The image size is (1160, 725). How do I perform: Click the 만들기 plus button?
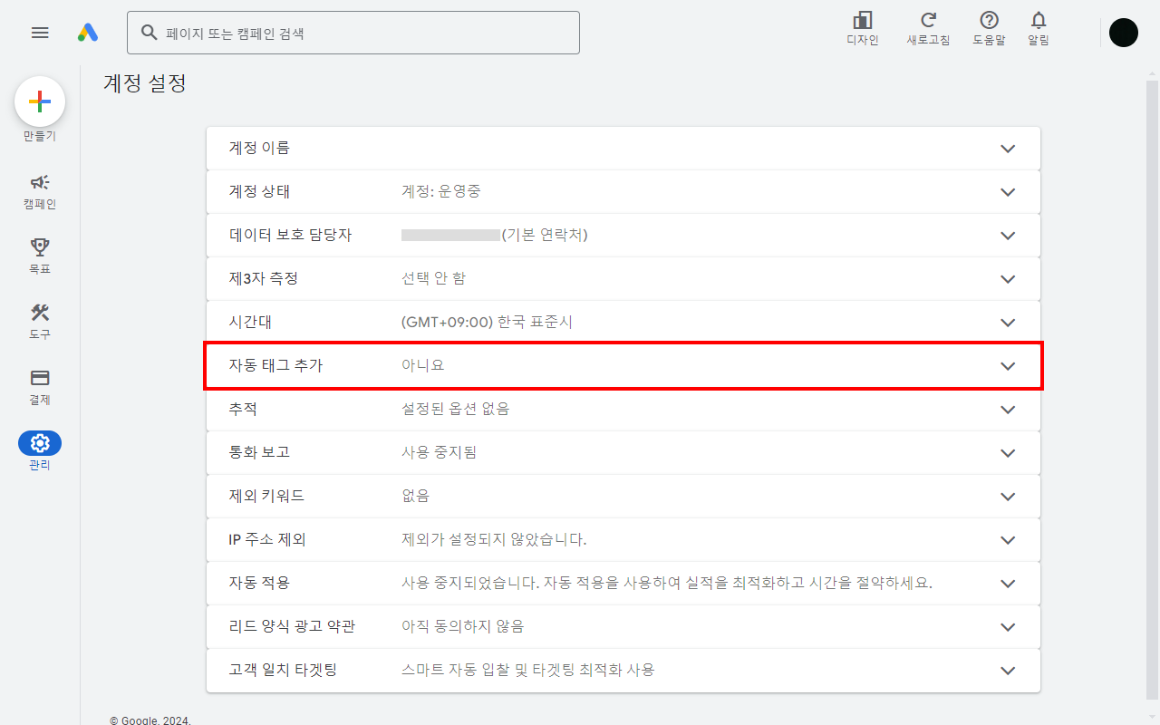[40, 101]
